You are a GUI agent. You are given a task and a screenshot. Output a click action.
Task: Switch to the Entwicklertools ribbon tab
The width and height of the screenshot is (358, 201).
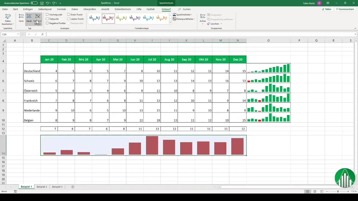123,9
